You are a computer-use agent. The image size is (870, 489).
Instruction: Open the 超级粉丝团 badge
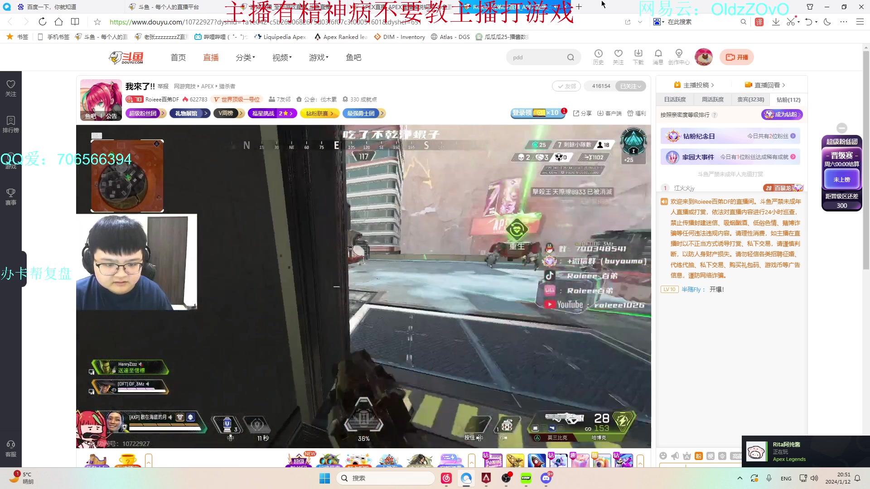click(145, 113)
